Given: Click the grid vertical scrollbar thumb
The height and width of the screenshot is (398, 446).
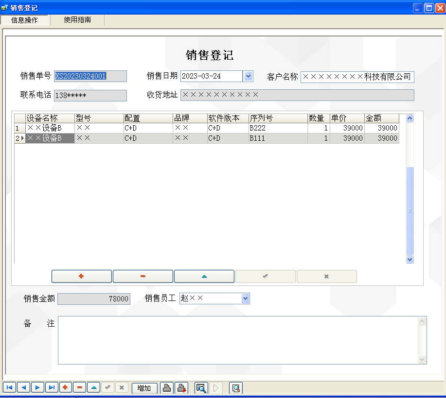Looking at the screenshot, I should coord(410,211).
